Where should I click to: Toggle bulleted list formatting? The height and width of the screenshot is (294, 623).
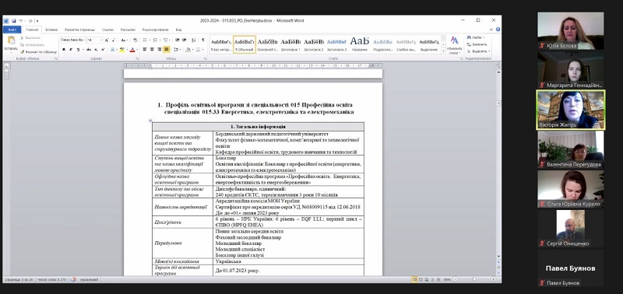click(x=145, y=40)
